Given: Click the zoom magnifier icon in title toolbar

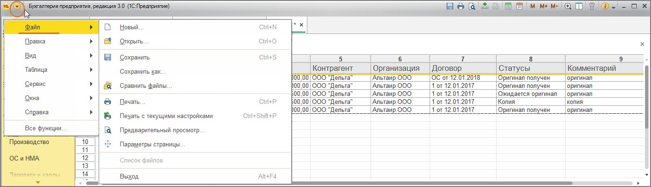Looking at the screenshot, I should (x=568, y=7).
